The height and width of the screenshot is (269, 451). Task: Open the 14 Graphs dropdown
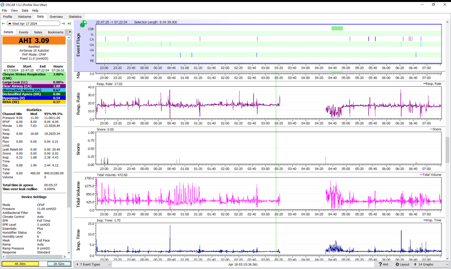431,264
